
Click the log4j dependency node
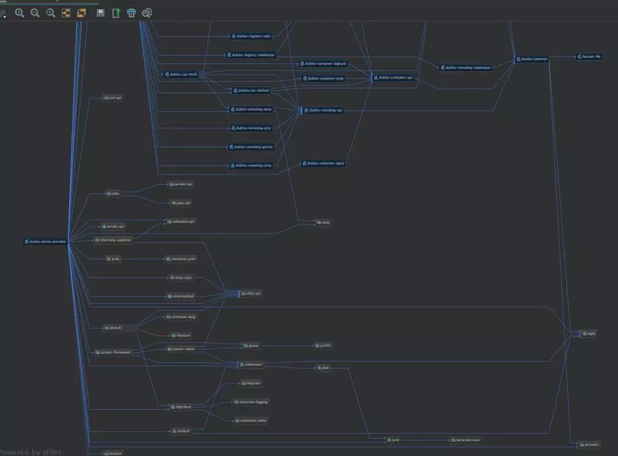[589, 333]
